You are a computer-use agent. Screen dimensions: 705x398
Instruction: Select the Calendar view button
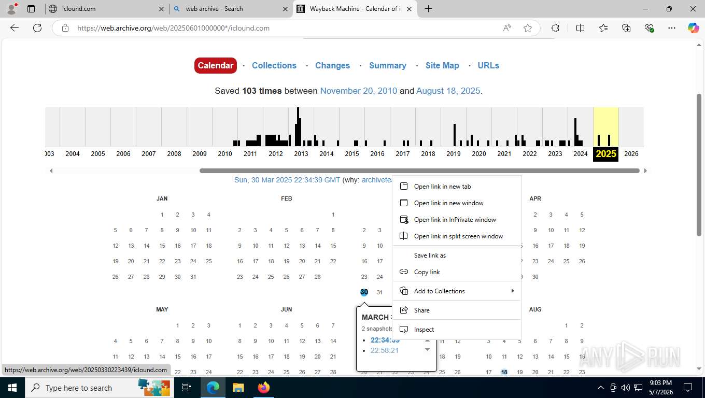point(216,65)
